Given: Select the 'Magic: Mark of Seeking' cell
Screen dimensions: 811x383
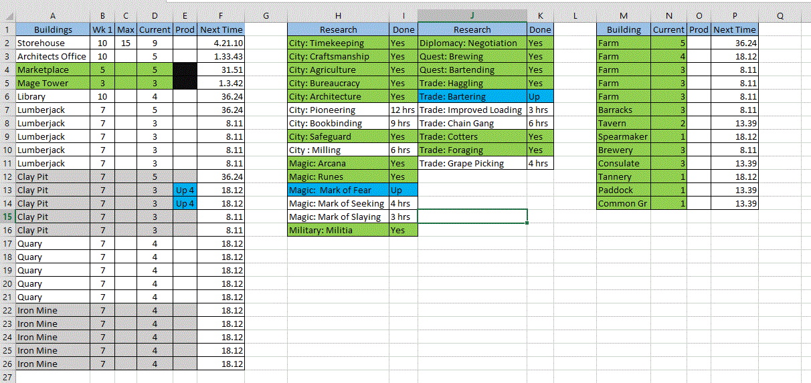Looking at the screenshot, I should point(338,203).
